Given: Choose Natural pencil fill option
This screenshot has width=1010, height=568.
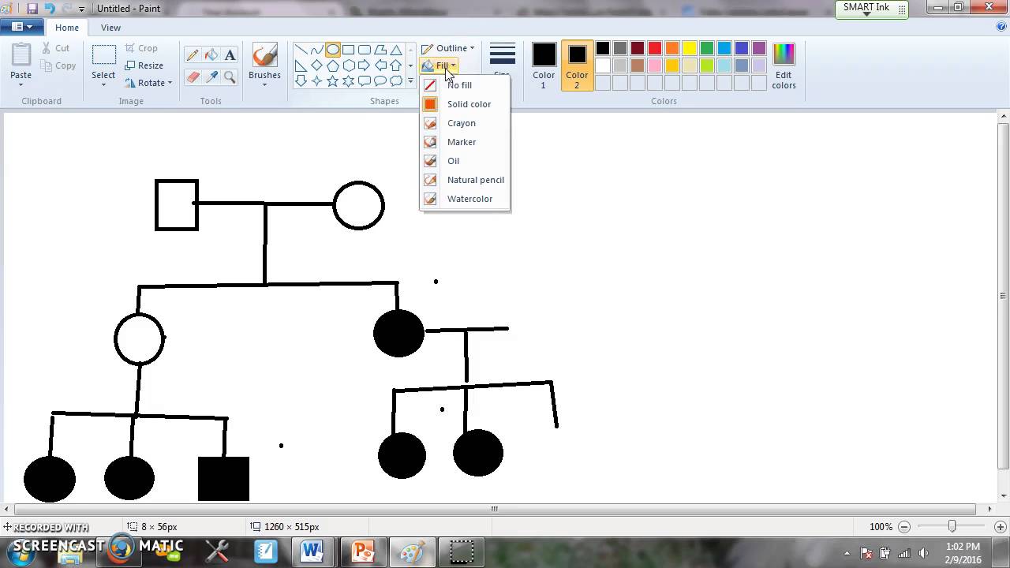Looking at the screenshot, I should click(x=464, y=180).
